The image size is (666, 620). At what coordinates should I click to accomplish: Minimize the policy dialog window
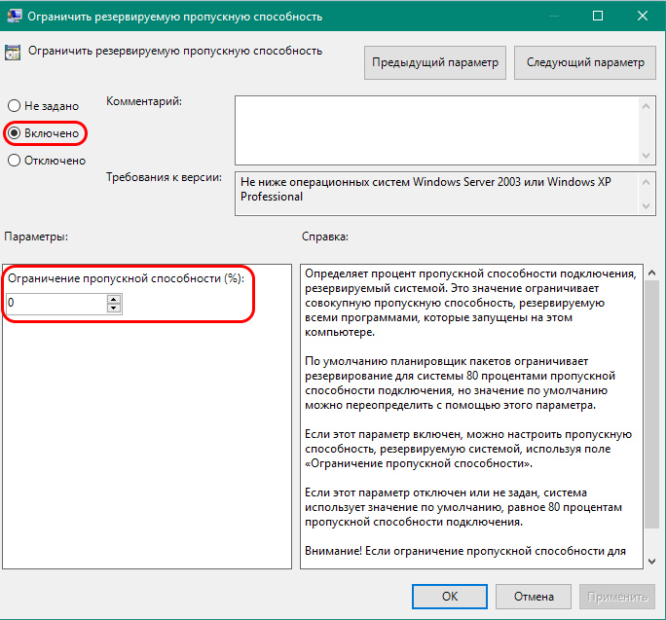point(553,17)
